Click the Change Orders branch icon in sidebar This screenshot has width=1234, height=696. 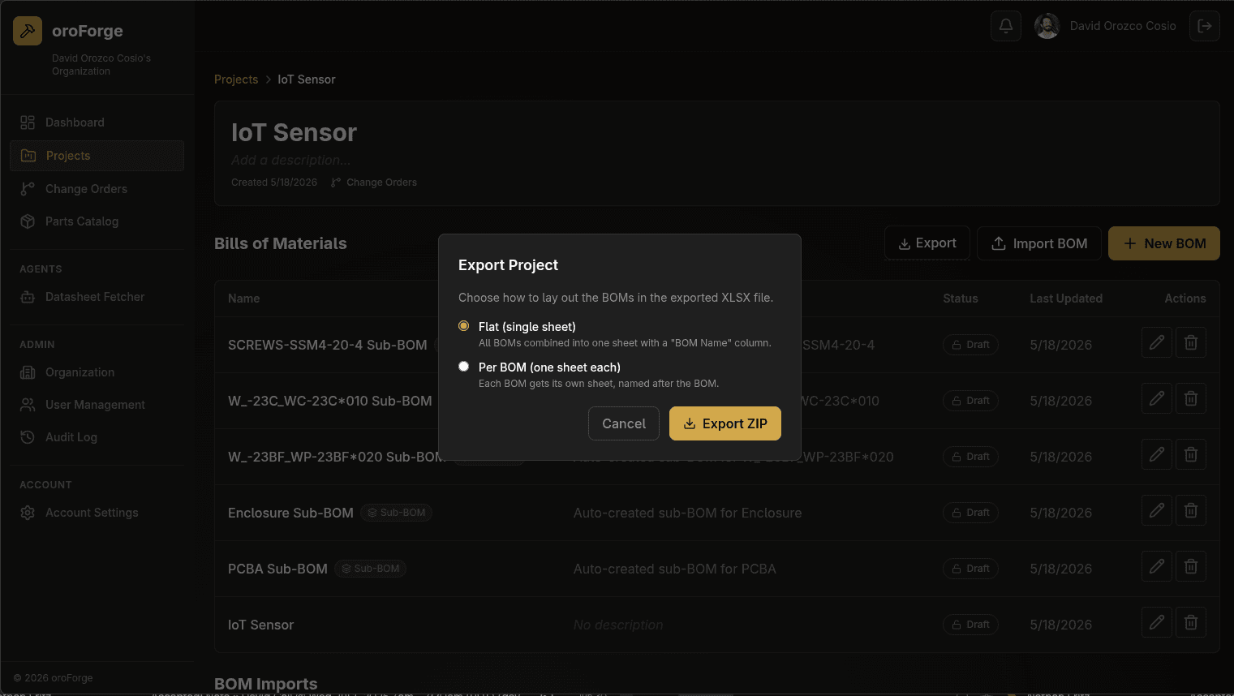[x=28, y=189]
